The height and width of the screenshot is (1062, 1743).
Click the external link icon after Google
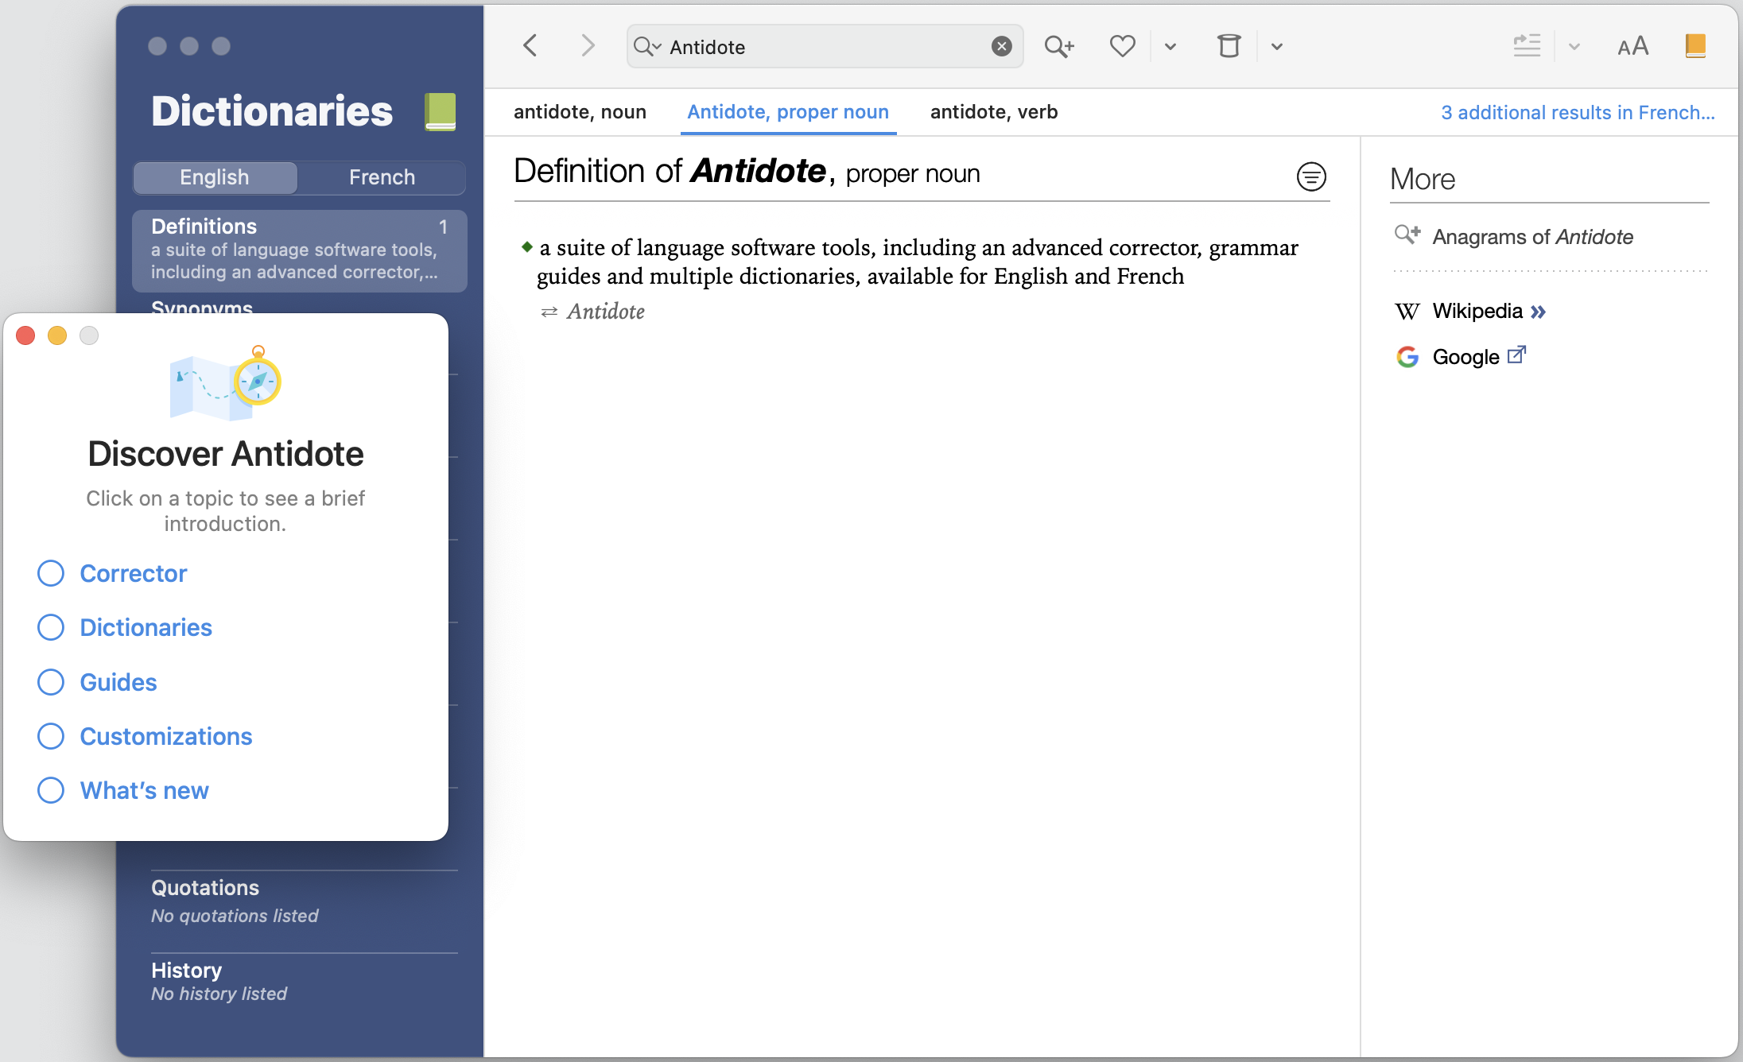click(x=1516, y=355)
